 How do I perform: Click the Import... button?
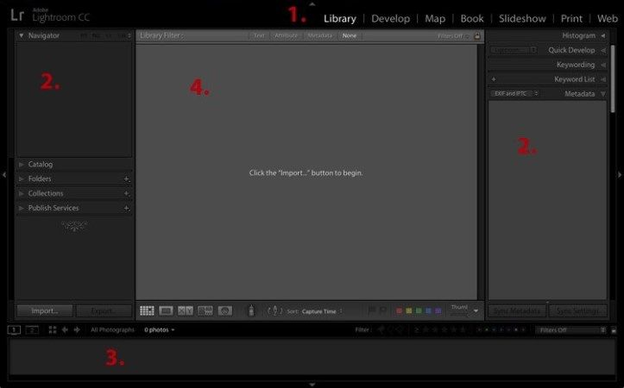tap(45, 311)
